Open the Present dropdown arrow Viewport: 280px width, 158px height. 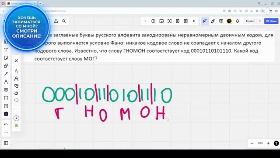pos(260,21)
